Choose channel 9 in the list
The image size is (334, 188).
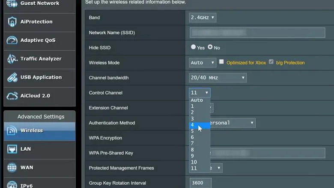200,156
